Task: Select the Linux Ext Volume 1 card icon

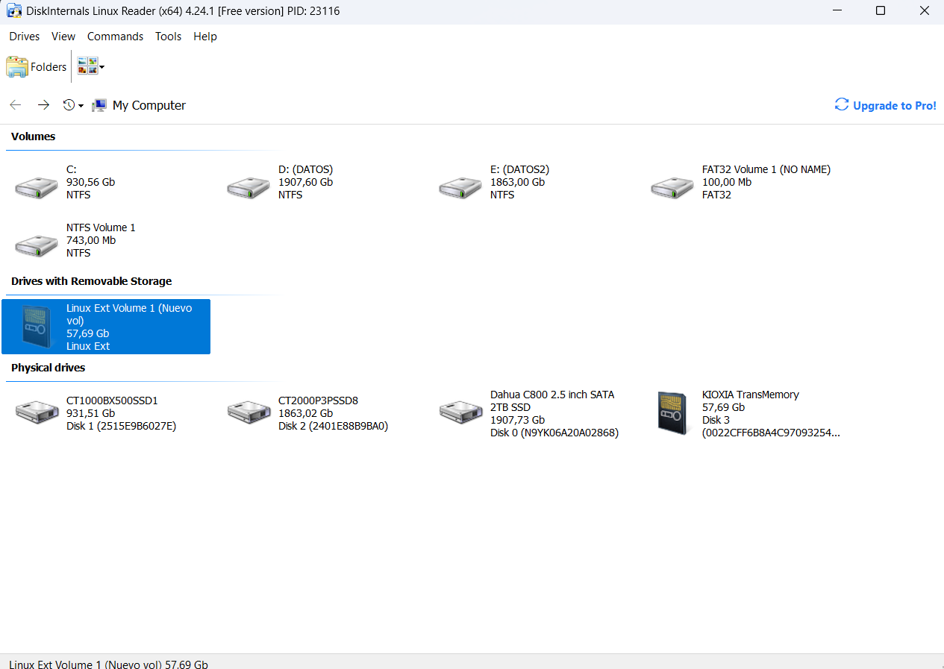Action: coord(37,327)
